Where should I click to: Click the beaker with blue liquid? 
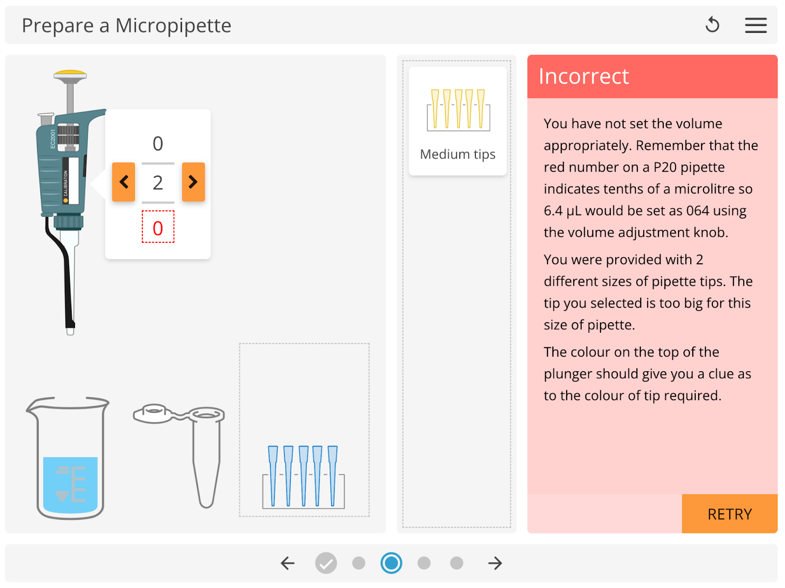[68, 458]
